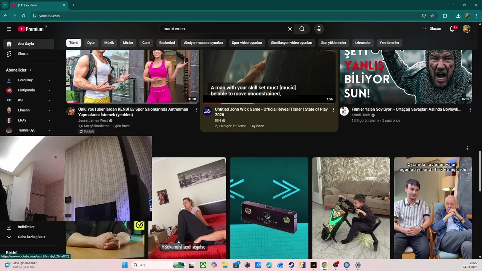Select the Oyun filter chip

[x=91, y=43]
